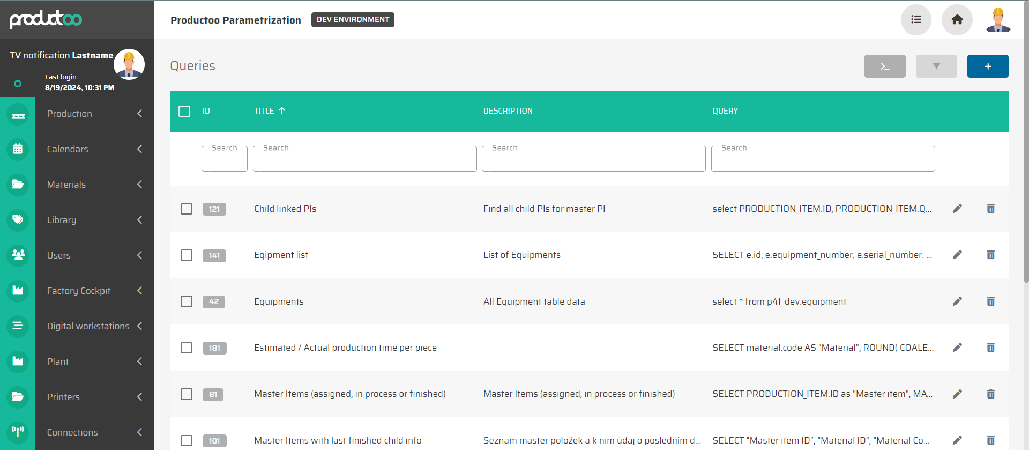Tick the checkbox for Child linked PIs
1029x450 pixels.
187,209
